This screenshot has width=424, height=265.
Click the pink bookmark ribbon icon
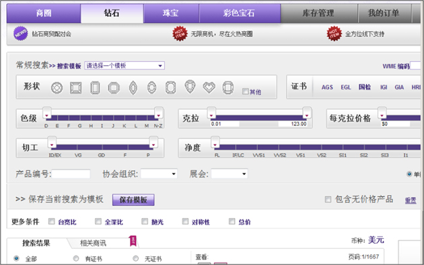[133, 241]
